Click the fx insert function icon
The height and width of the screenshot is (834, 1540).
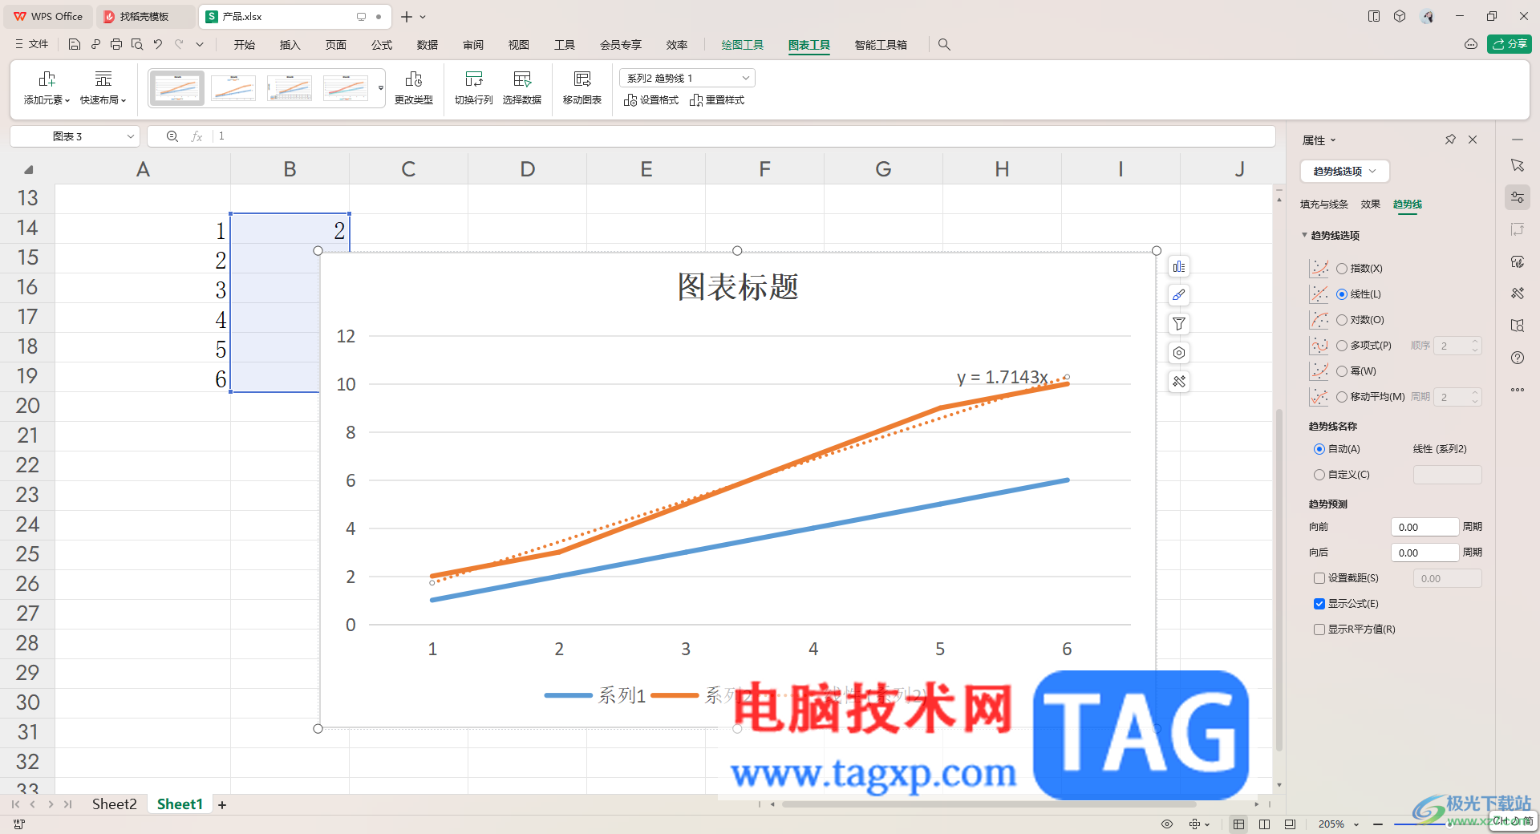197,136
